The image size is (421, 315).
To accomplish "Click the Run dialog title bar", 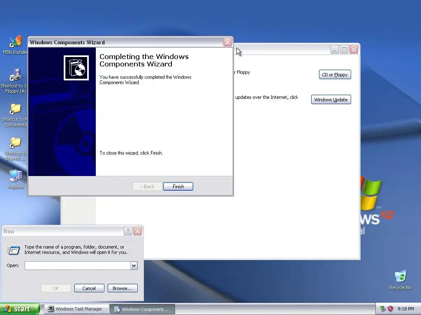I will [x=63, y=231].
